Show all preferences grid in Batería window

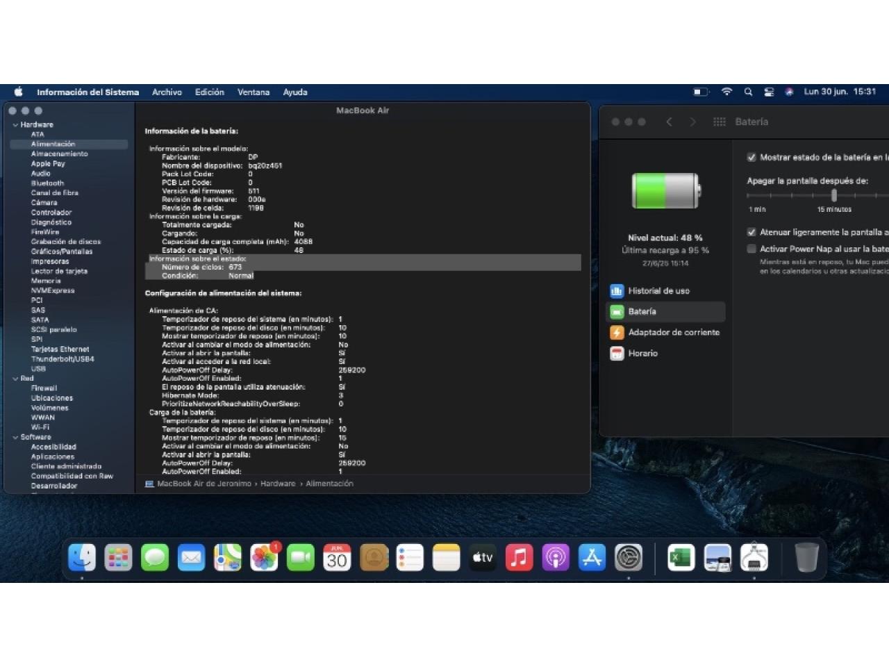coord(720,122)
